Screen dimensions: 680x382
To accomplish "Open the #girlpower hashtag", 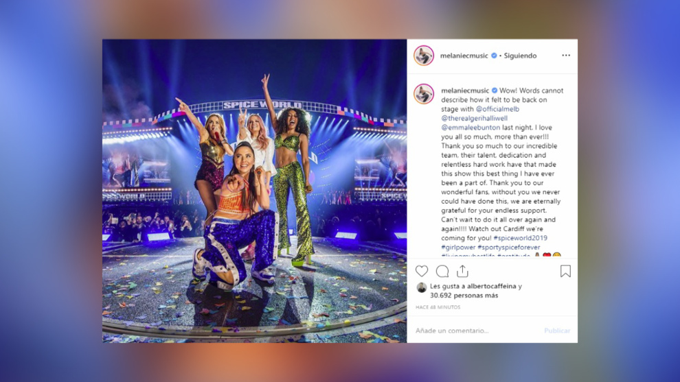I will (458, 247).
